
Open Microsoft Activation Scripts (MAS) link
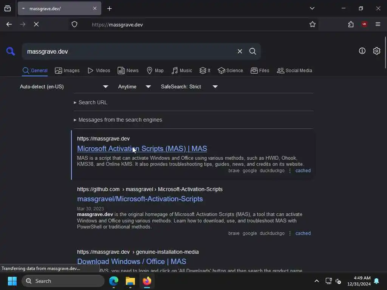[x=142, y=148]
